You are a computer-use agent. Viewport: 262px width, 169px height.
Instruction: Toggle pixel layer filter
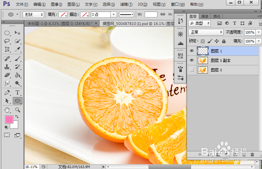click(x=219, y=23)
